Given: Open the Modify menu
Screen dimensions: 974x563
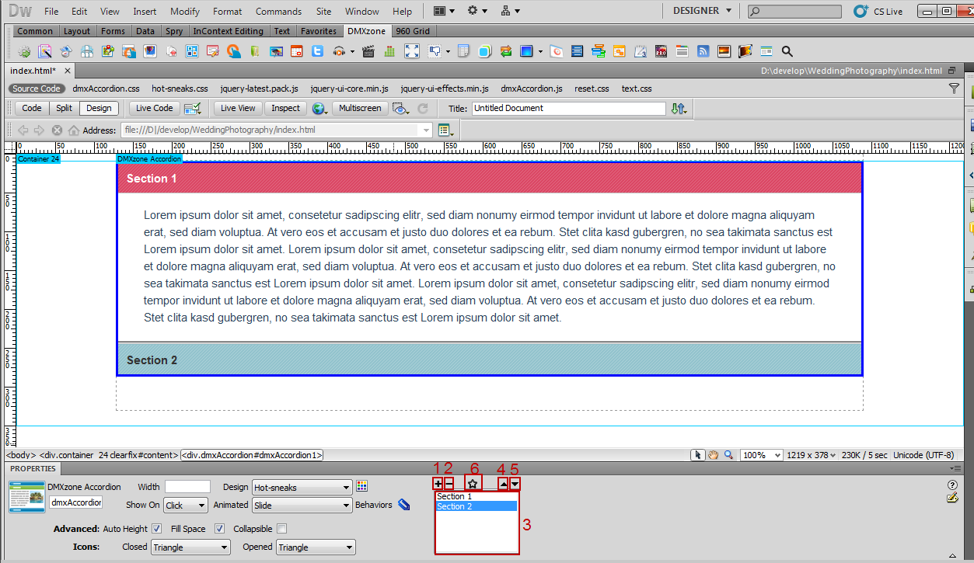Looking at the screenshot, I should click(184, 12).
